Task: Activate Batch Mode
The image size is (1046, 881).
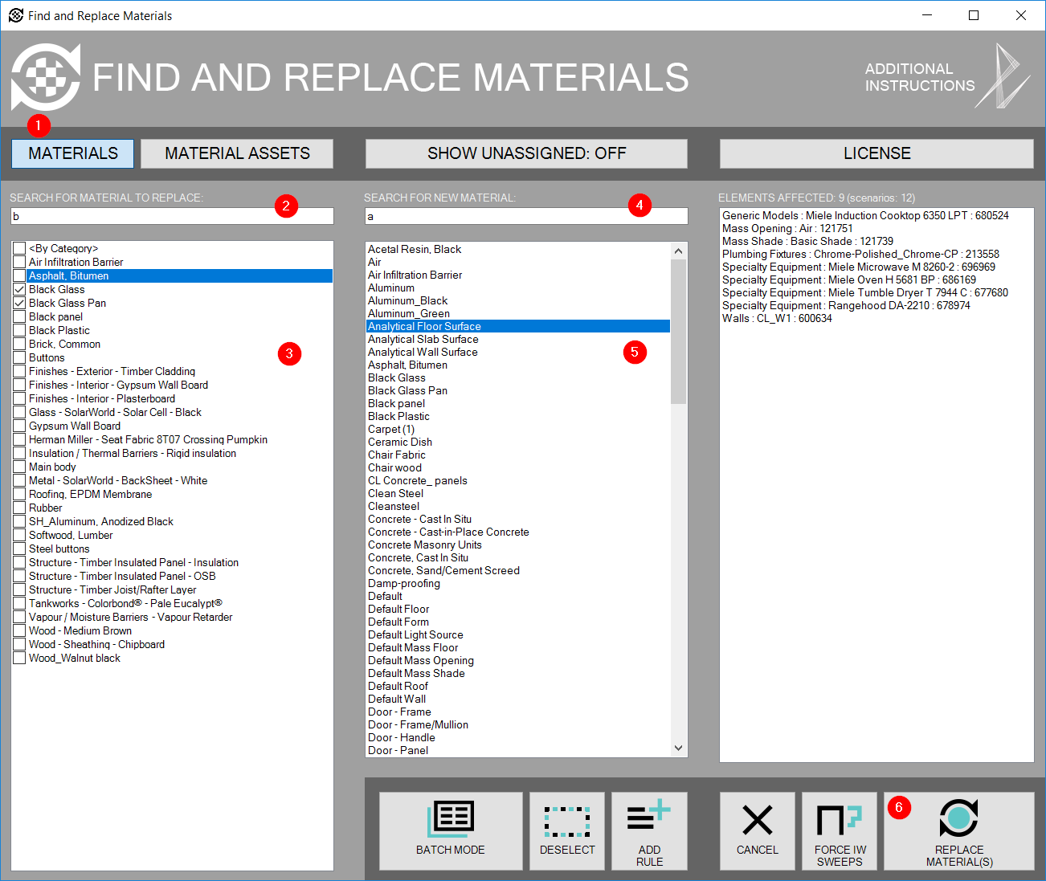Action: tap(450, 831)
